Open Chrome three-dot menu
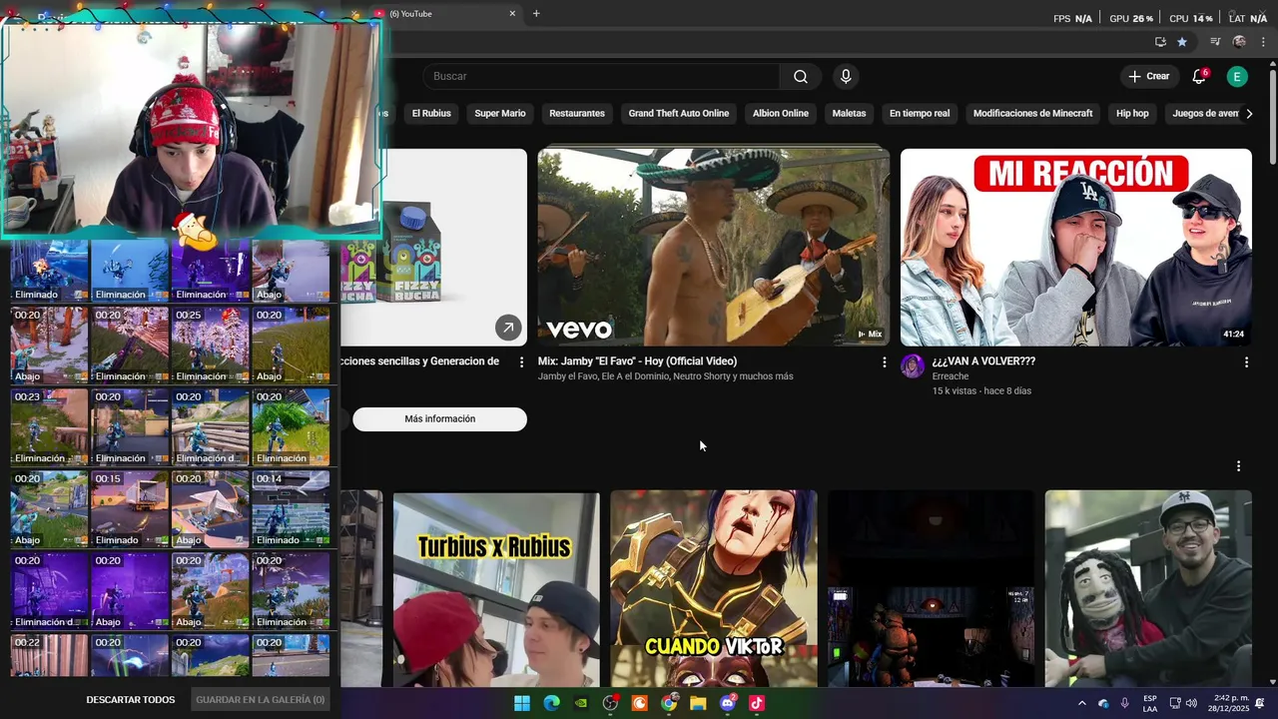 pyautogui.click(x=1263, y=42)
